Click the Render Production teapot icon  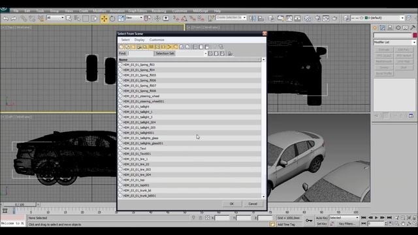click(x=334, y=18)
